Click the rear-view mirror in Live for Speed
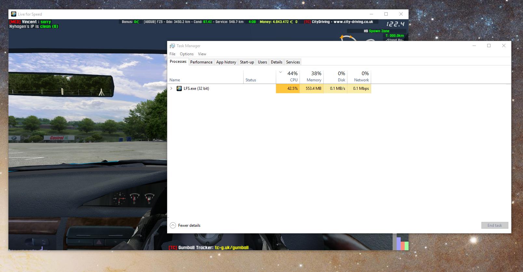Screen dimensions: 523x272 pyautogui.click(x=61, y=85)
